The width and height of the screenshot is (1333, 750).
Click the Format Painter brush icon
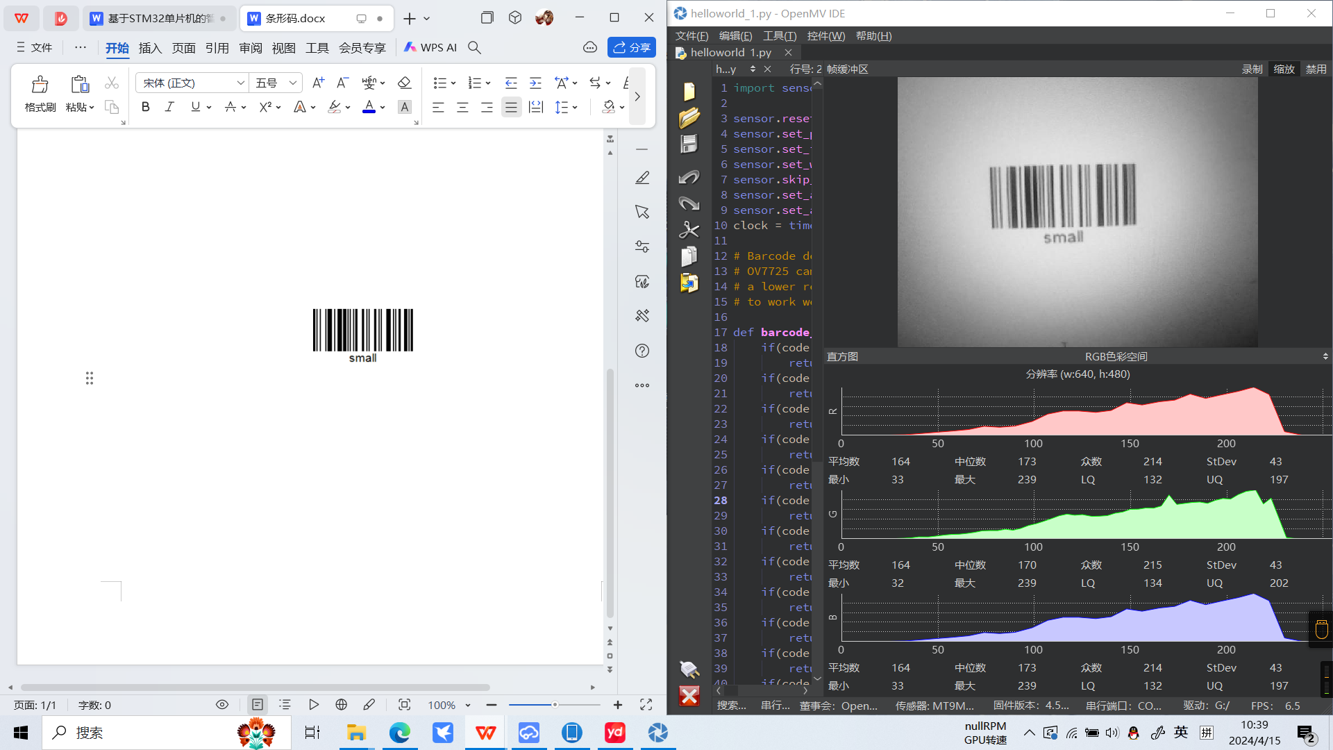(x=40, y=84)
